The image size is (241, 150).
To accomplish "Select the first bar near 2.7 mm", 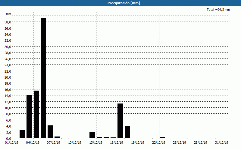I will coord(22,134).
